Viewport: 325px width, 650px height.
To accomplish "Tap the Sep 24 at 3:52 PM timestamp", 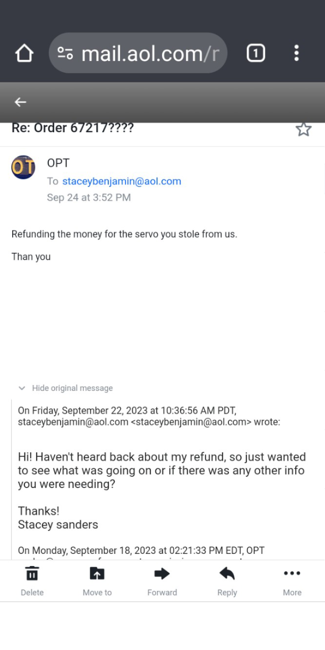I will pos(89,198).
